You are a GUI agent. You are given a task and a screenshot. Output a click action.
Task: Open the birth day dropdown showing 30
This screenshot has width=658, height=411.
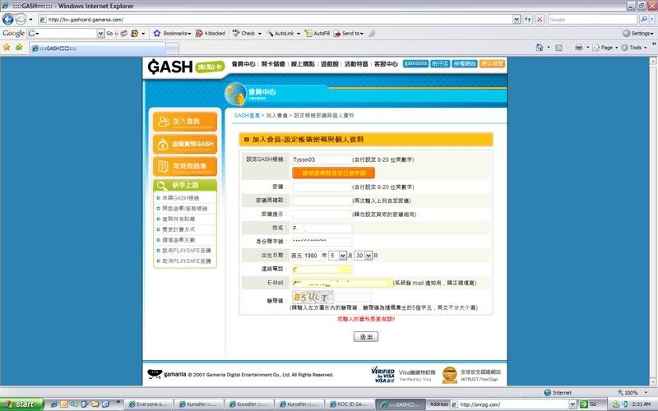pos(368,256)
